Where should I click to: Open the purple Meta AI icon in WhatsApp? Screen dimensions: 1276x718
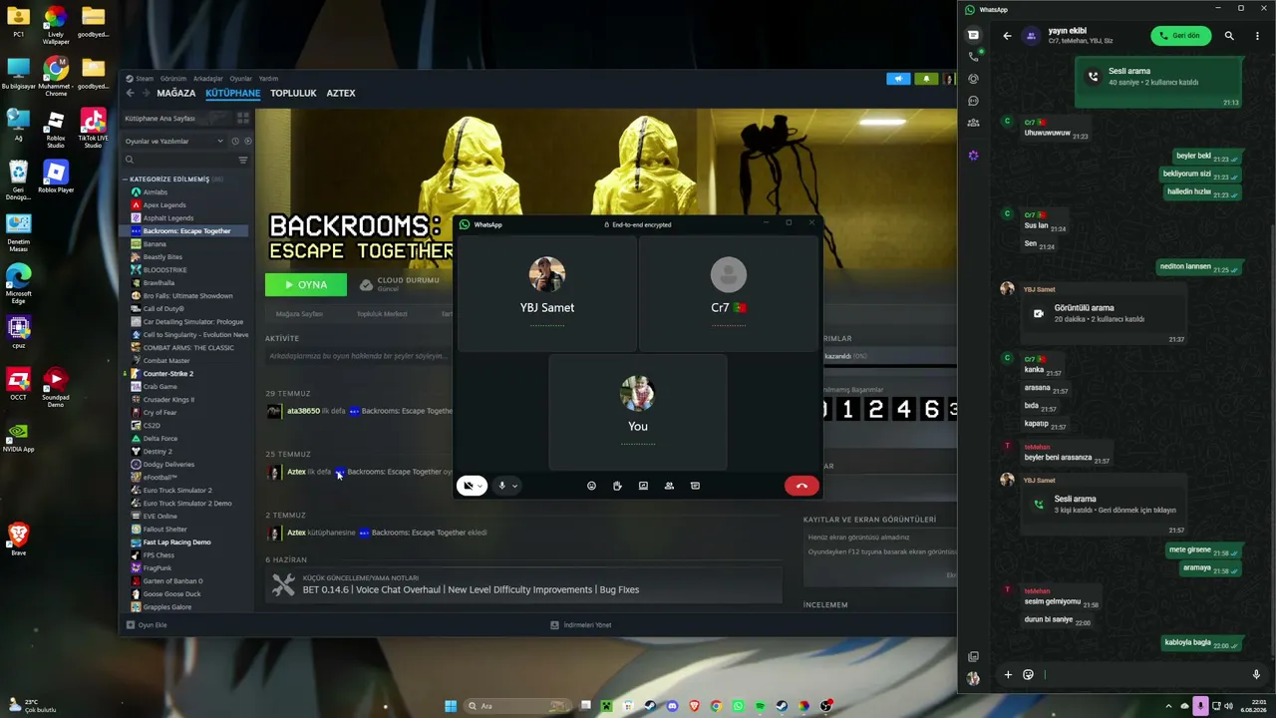point(974,155)
